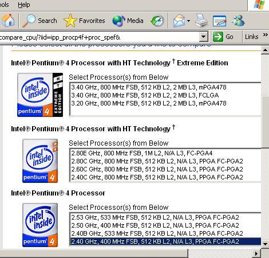Click the horizontal scrollbar thumb
This screenshot has width=269, height=258.
tap(94, 253)
